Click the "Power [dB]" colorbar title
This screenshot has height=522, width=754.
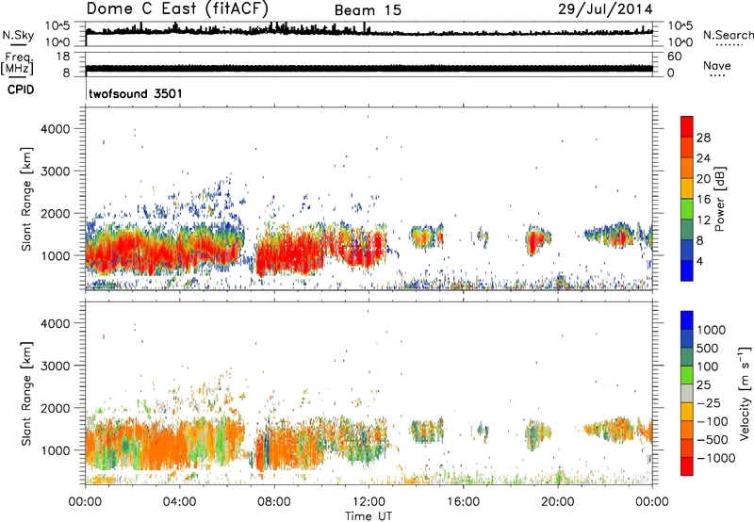click(719, 199)
